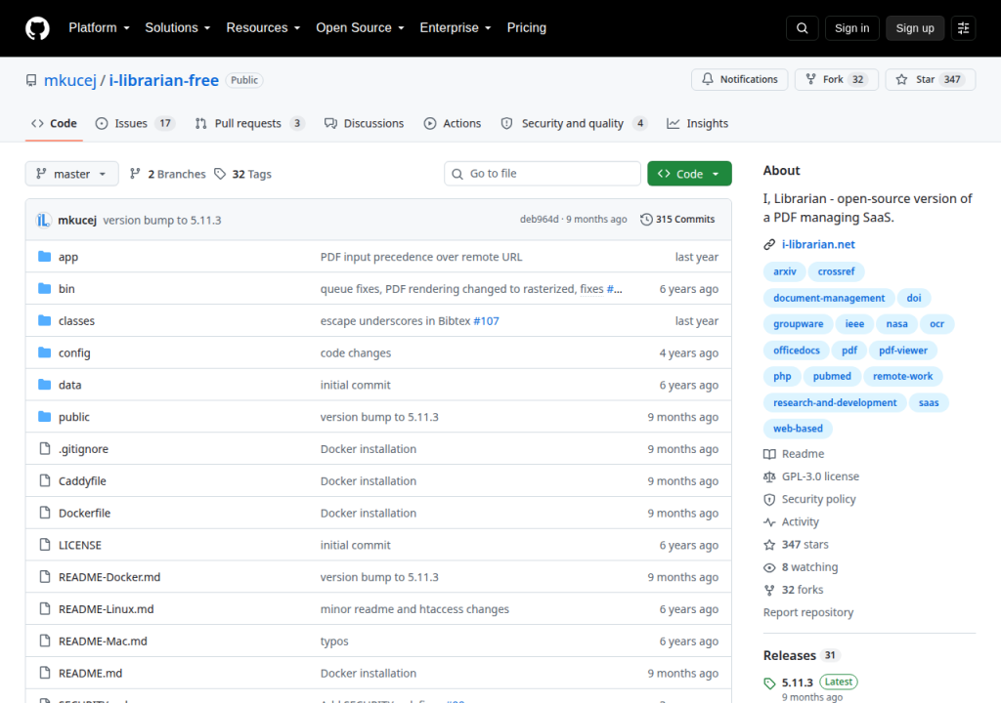The height and width of the screenshot is (703, 1001).
Task: Switch to the Pull requests tab
Action: pos(249,124)
